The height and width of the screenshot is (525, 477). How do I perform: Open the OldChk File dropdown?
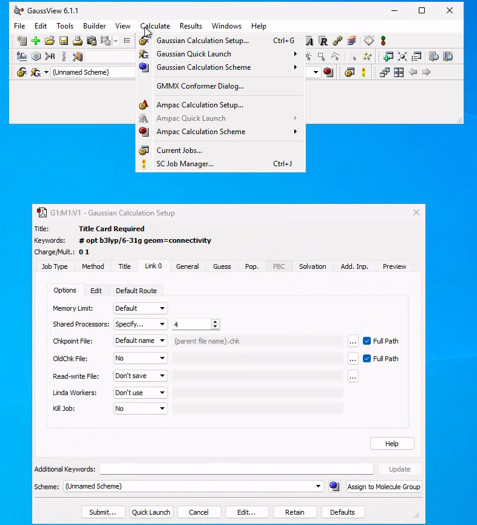click(141, 358)
